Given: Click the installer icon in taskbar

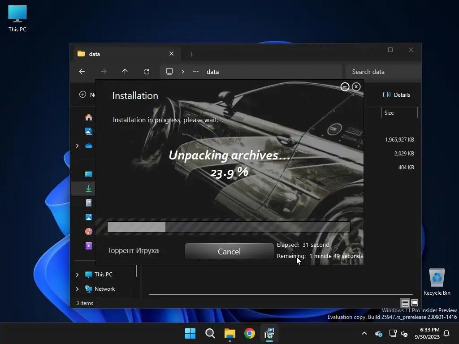Looking at the screenshot, I should (x=269, y=333).
